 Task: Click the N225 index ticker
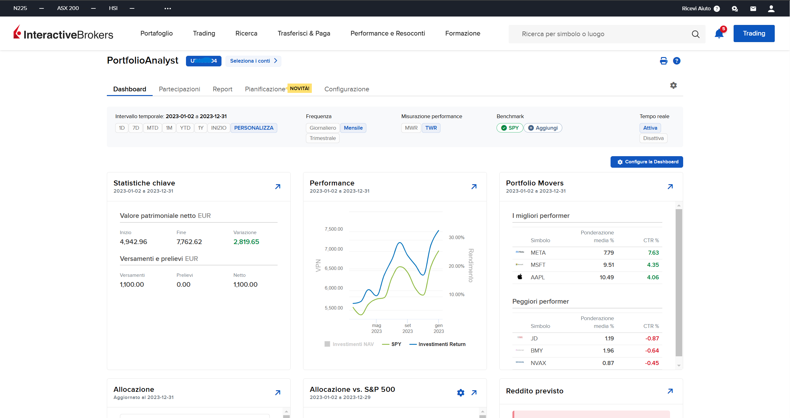point(20,8)
